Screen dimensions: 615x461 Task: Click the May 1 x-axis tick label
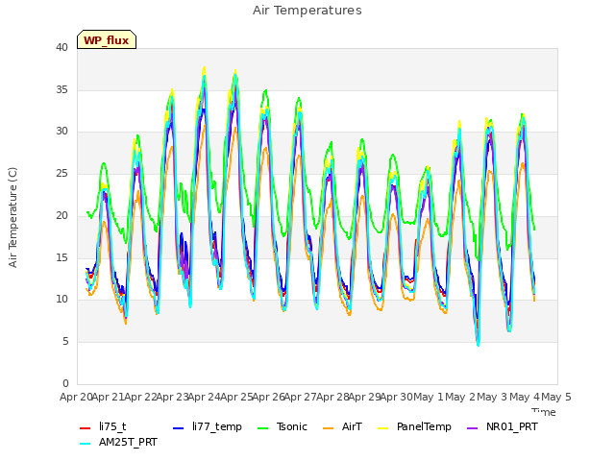(x=429, y=397)
